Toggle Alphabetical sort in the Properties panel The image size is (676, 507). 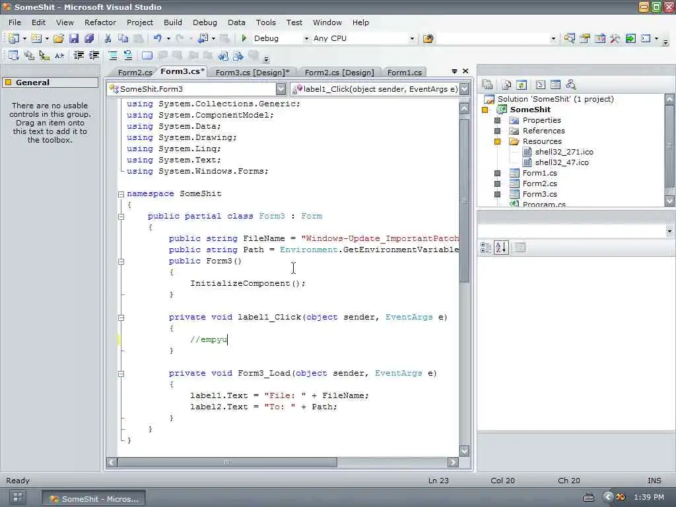pyautogui.click(x=501, y=248)
